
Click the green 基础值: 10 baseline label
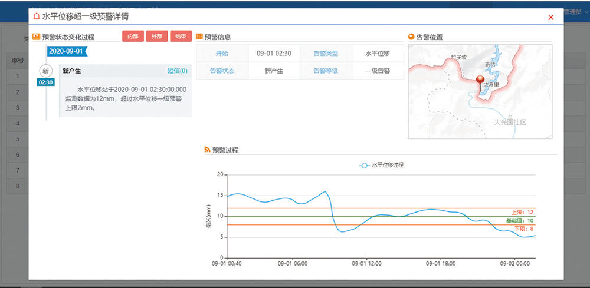click(519, 220)
